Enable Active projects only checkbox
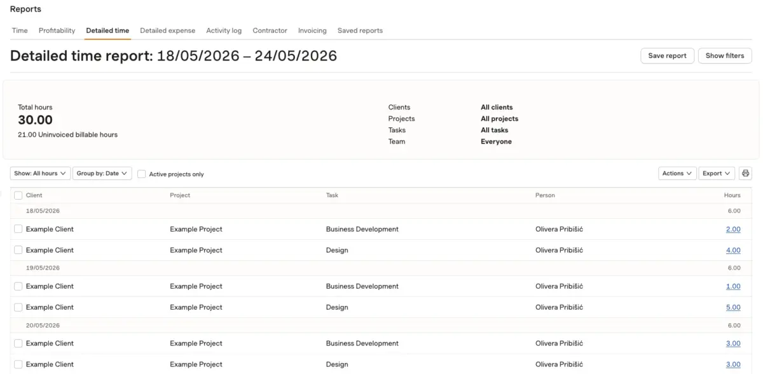The image size is (763, 374). pyautogui.click(x=141, y=174)
